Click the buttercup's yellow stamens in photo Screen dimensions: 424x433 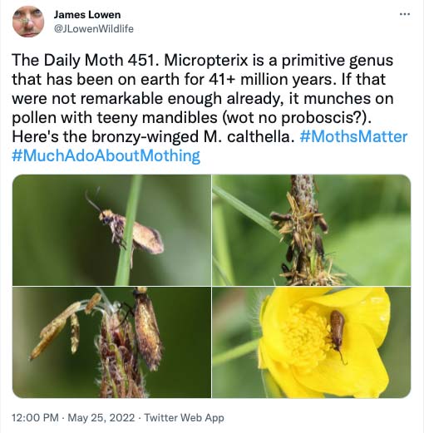click(304, 333)
